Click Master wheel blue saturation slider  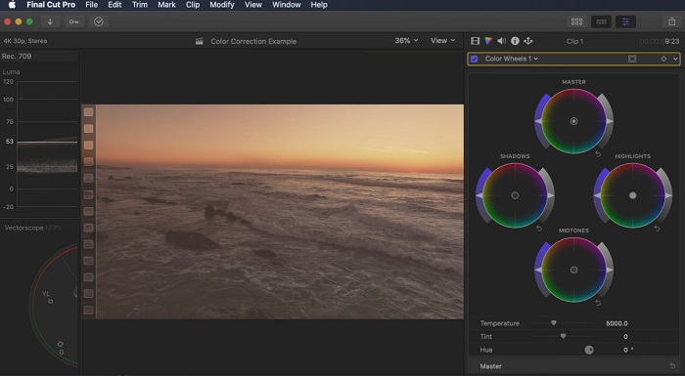pos(542,121)
